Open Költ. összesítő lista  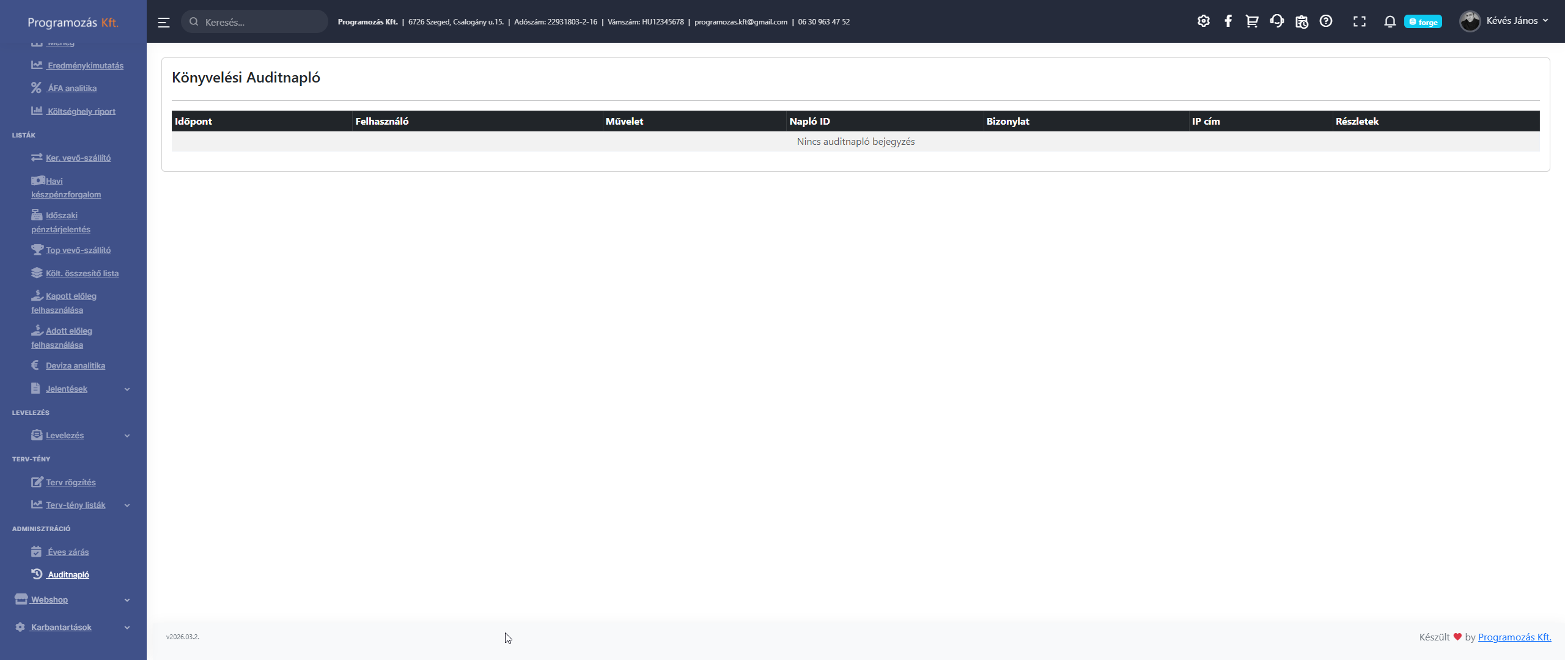pos(82,273)
